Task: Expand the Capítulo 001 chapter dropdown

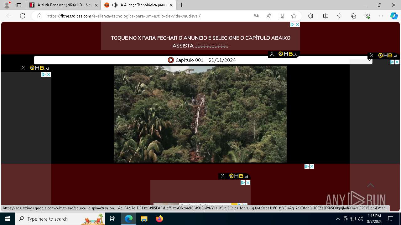Action: [x=203, y=60]
